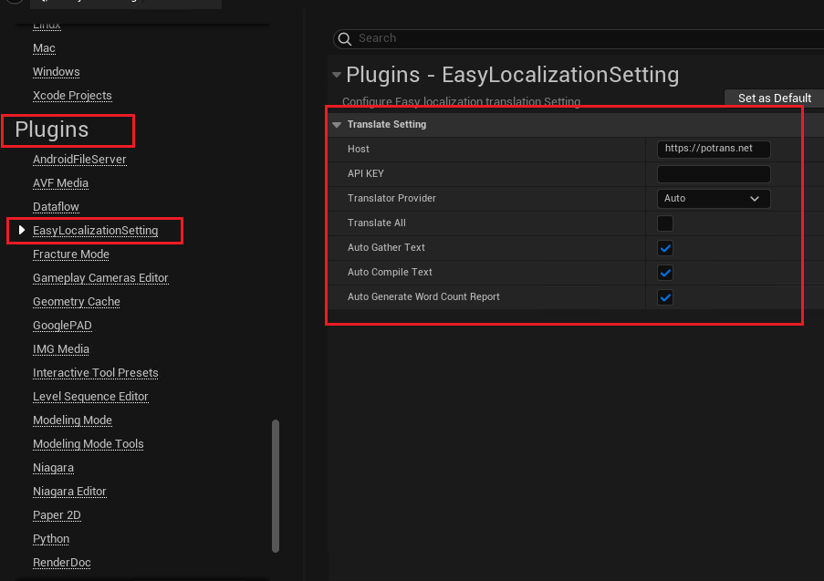This screenshot has height=581, width=824.
Task: Click the Host setting label
Action: (x=359, y=150)
